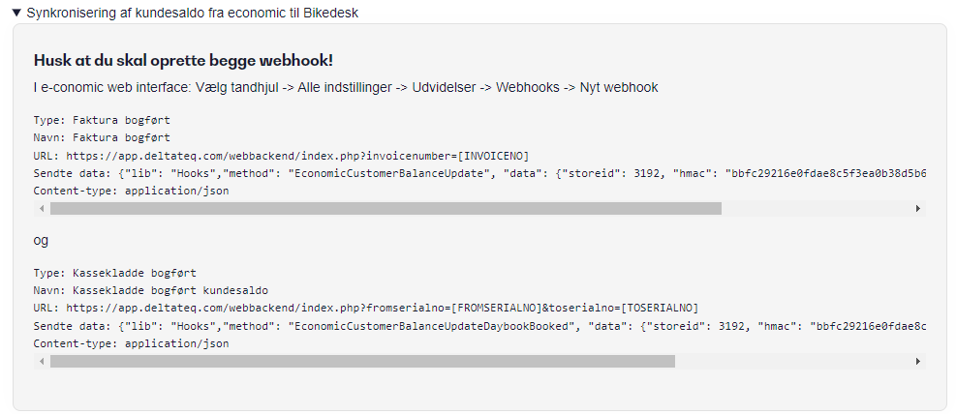Click the invoicenumber webhook URL line
The image size is (956, 414).
point(282,155)
